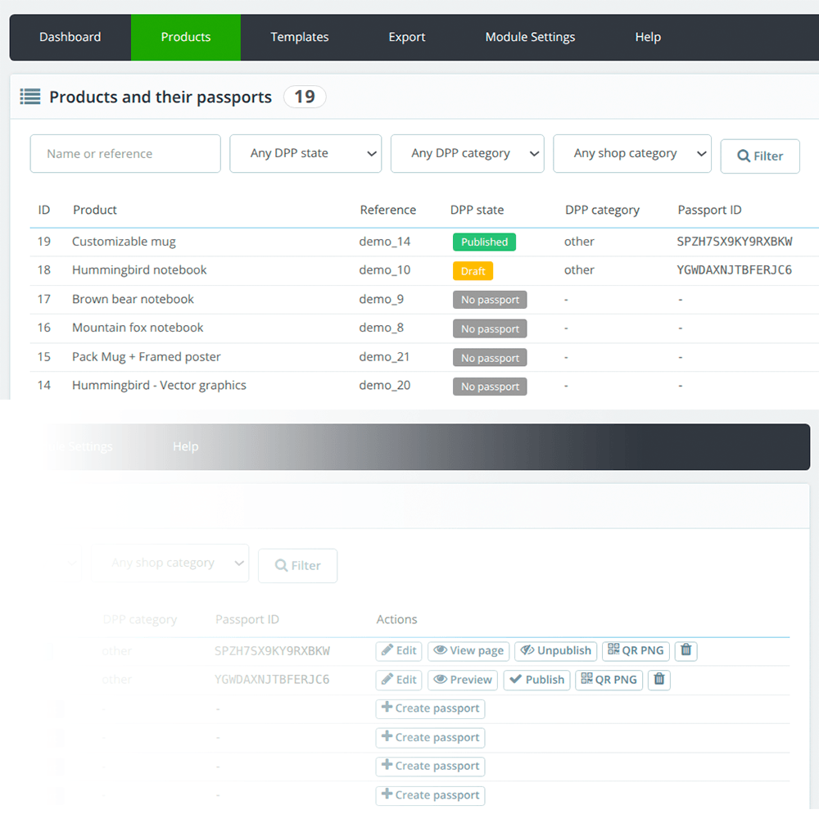This screenshot has height=819, width=819.
Task: Click passport ID SPZH7SX9KY9RXBKW in upper table
Action: [735, 242]
